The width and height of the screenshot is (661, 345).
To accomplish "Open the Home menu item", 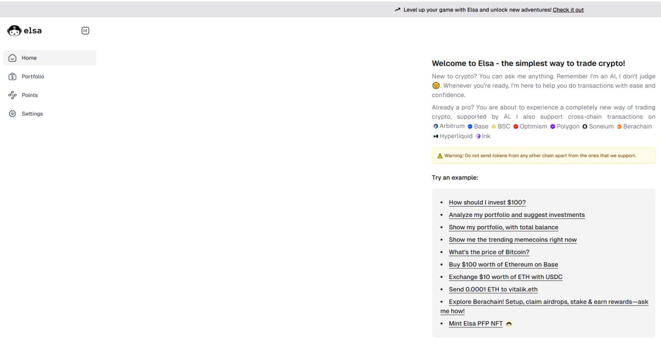I will (x=50, y=58).
